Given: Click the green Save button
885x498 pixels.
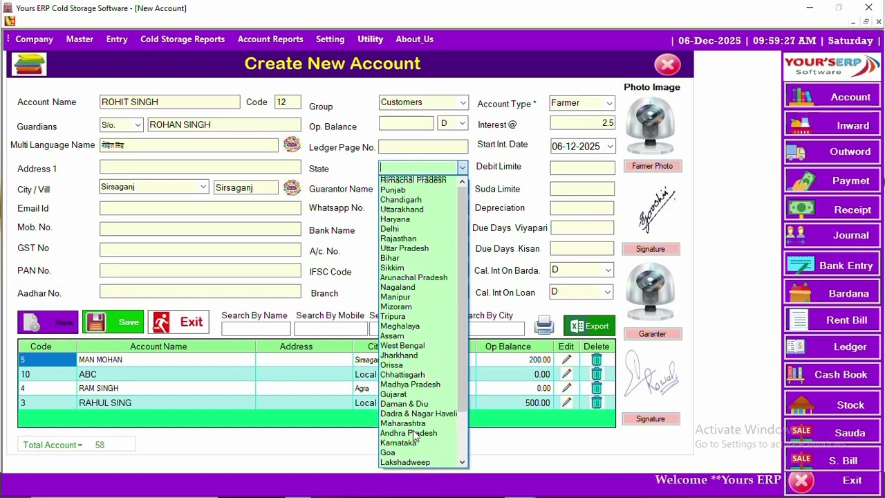Looking at the screenshot, I should [113, 322].
